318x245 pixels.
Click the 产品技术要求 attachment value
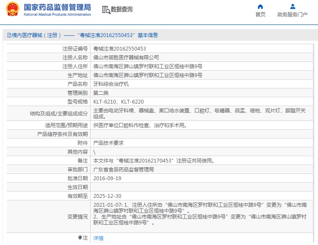108,143
